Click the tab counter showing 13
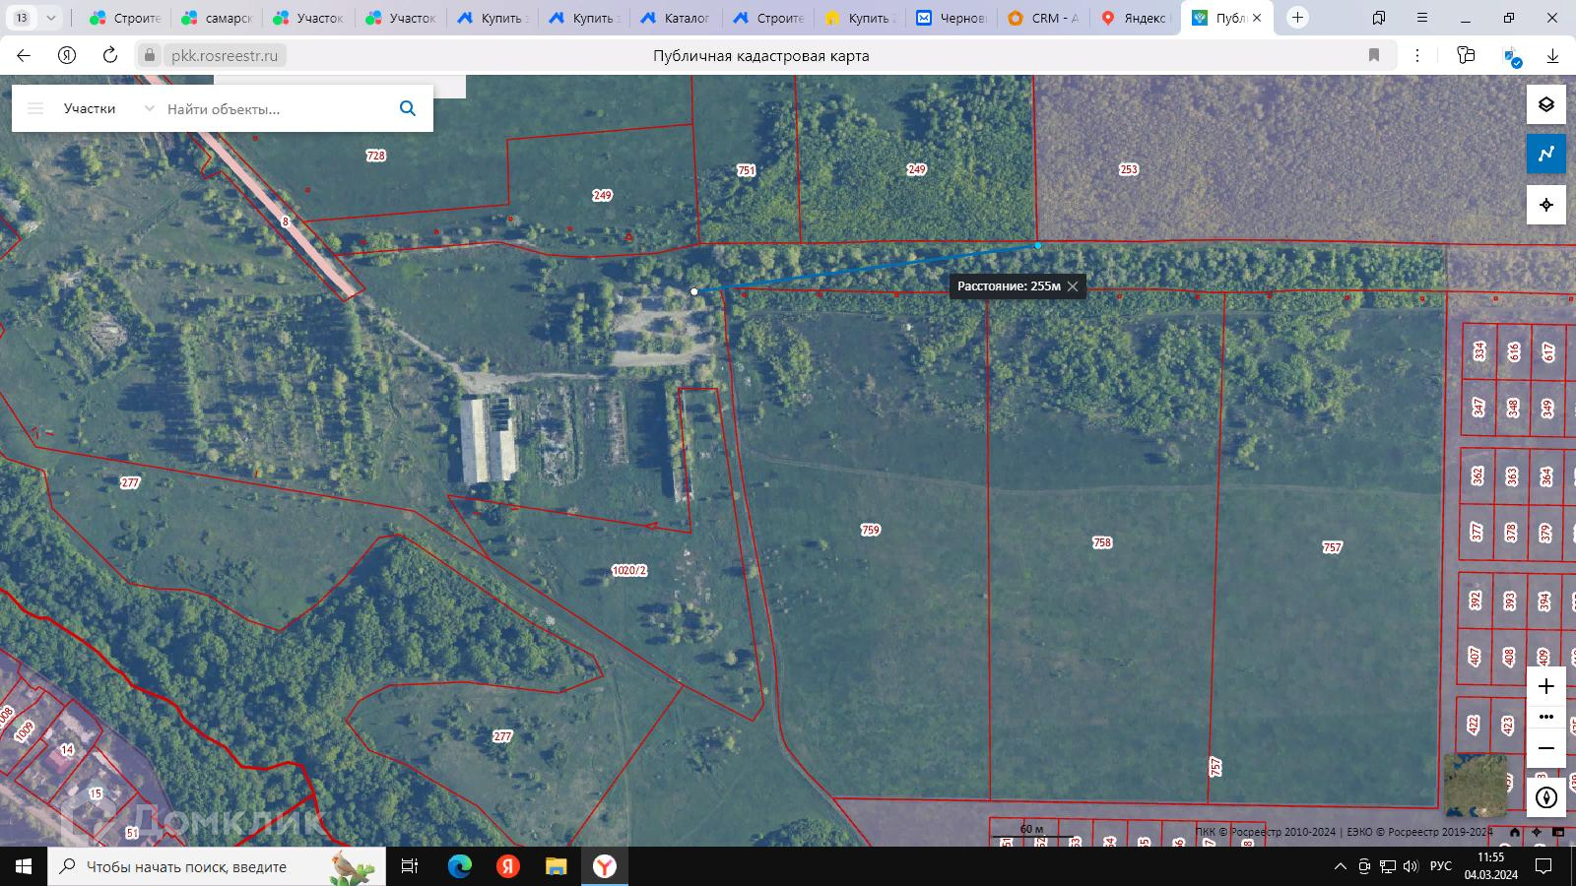The image size is (1576, 886). pyautogui.click(x=22, y=18)
